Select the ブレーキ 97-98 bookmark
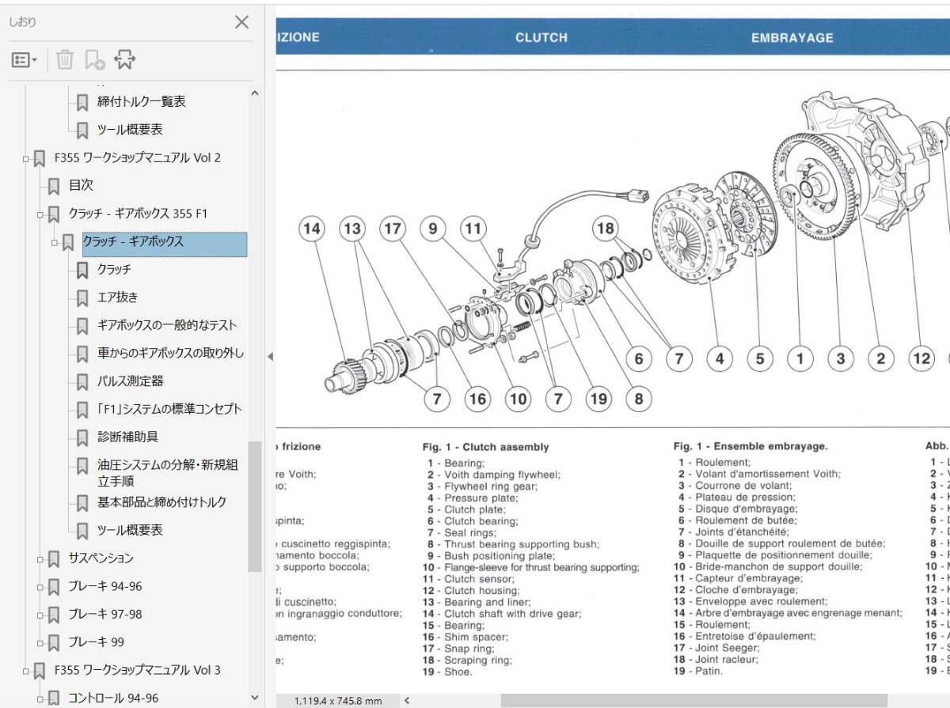The width and height of the screenshot is (950, 708). (x=105, y=614)
